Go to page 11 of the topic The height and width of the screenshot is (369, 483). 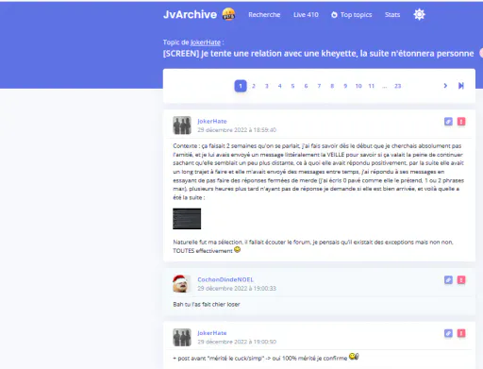tap(372, 86)
